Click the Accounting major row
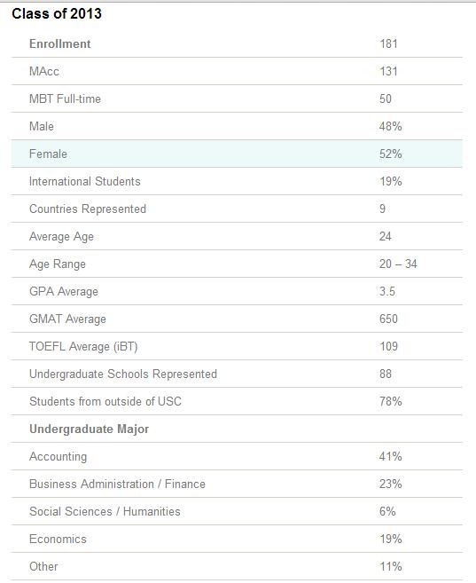Screen dimensions: 476x583 pyautogui.click(x=237, y=457)
